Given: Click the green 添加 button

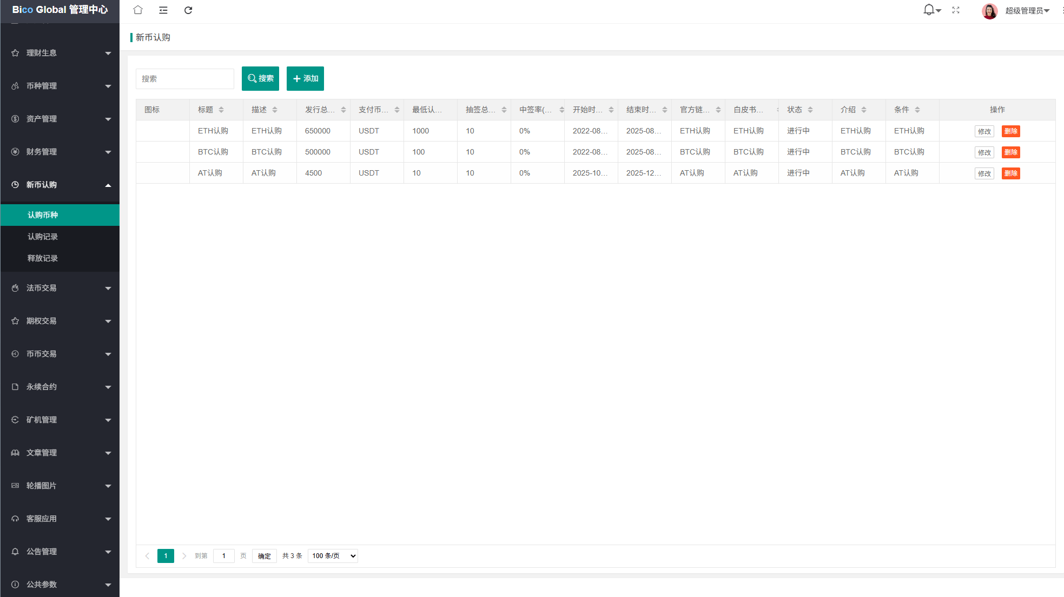Looking at the screenshot, I should (305, 79).
